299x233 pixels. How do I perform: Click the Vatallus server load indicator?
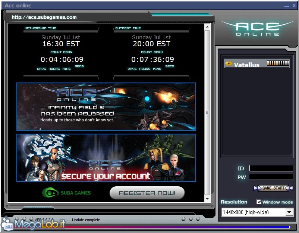pos(278,63)
